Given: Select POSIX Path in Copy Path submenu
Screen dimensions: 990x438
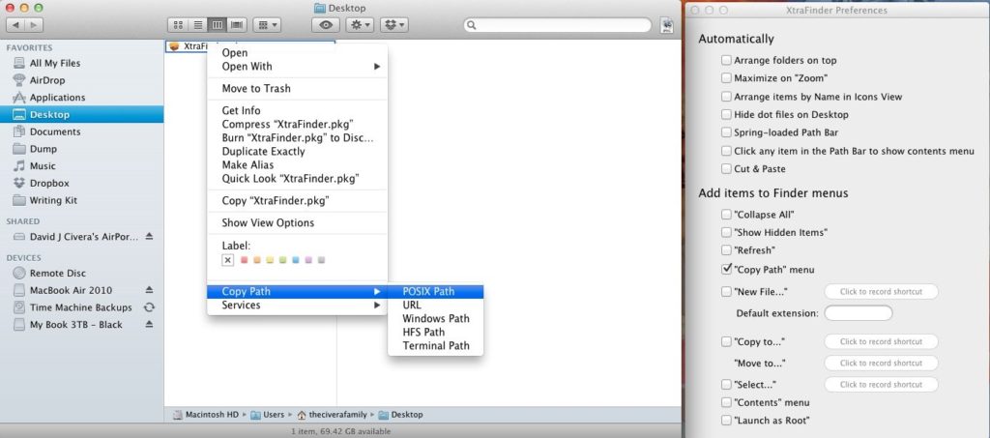Looking at the screenshot, I should point(436,292).
